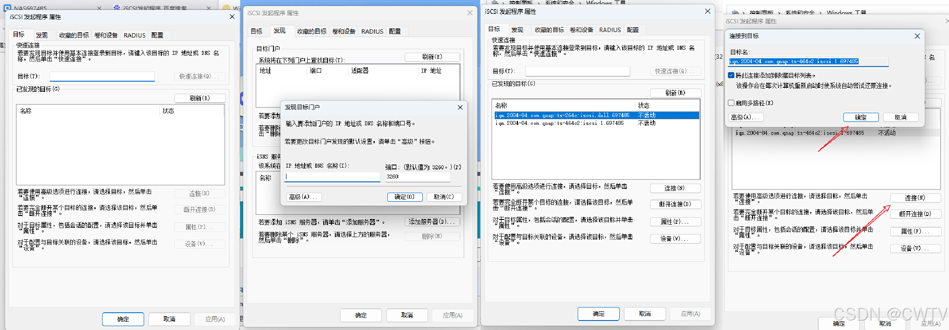
Task: Select target ts-464c2:iscsi.1.697485 in the two-target list
Action: [x=596, y=123]
